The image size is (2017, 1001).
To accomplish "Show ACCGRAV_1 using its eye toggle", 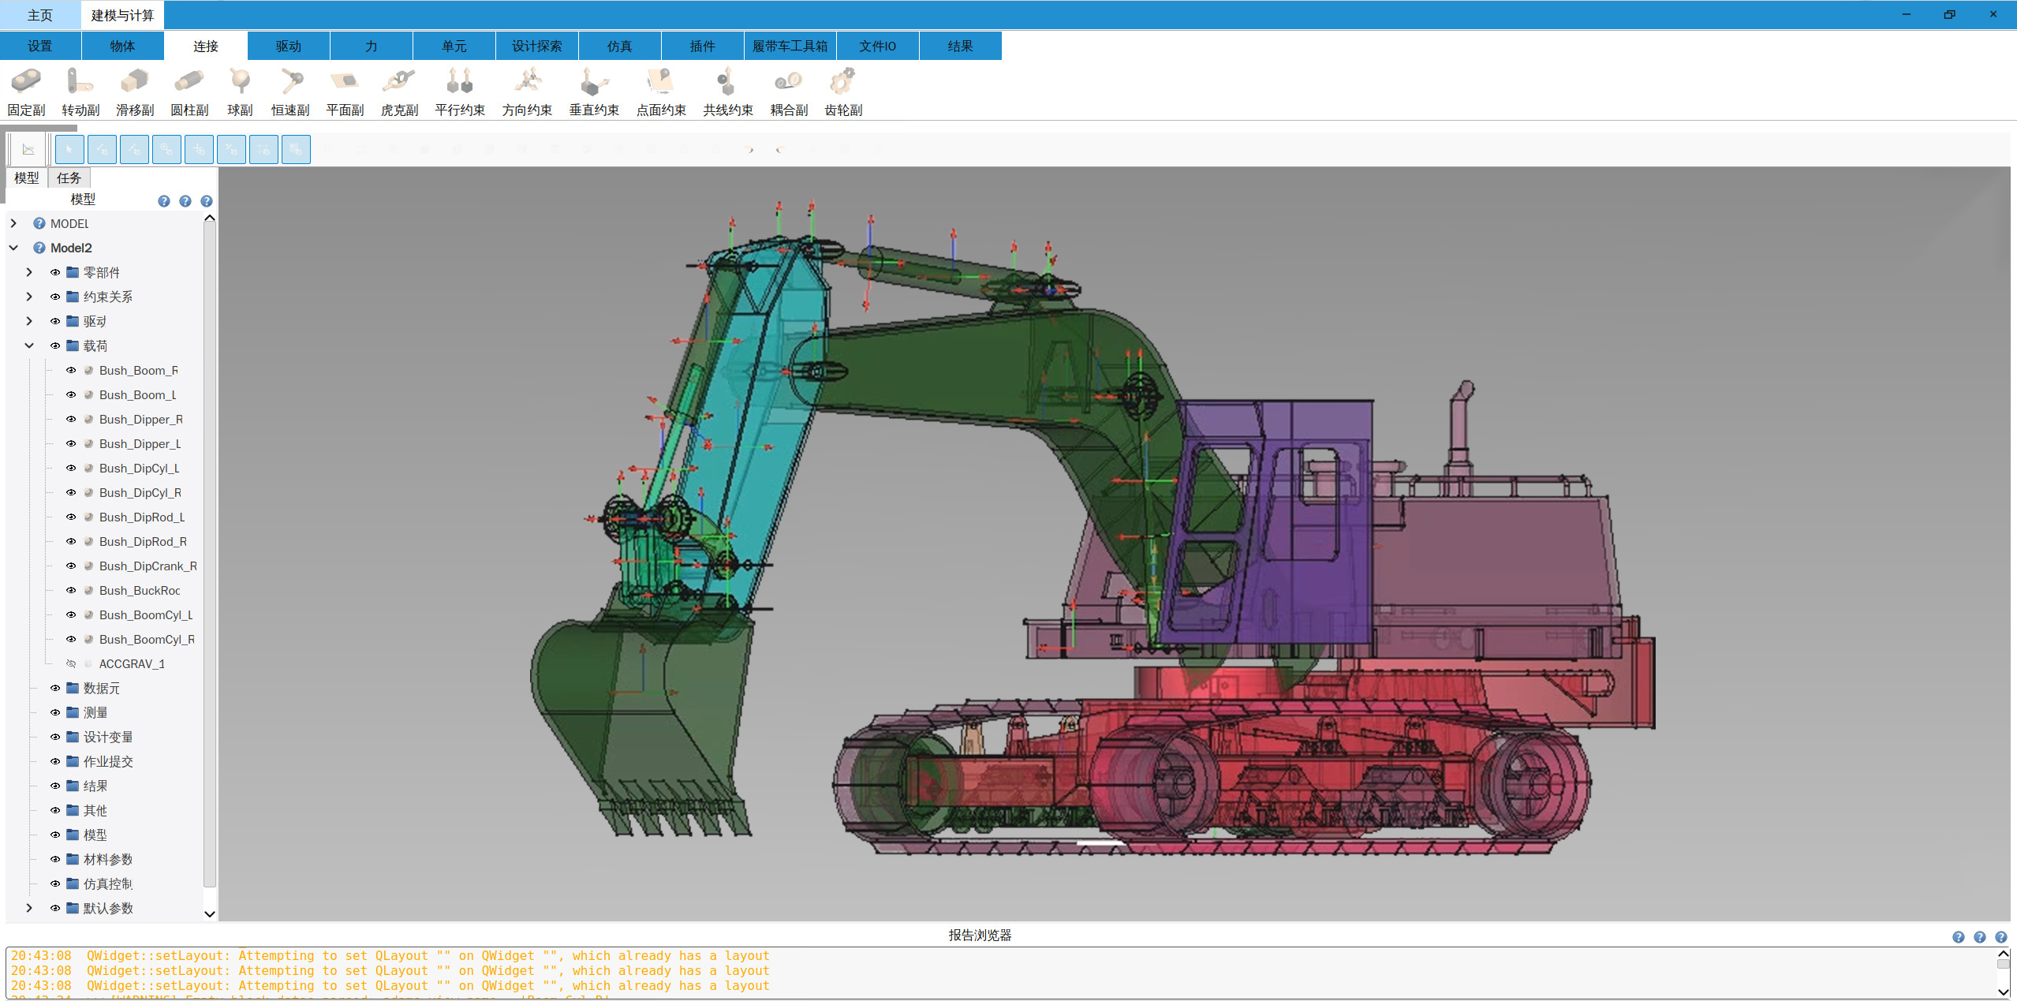I will 71,664.
